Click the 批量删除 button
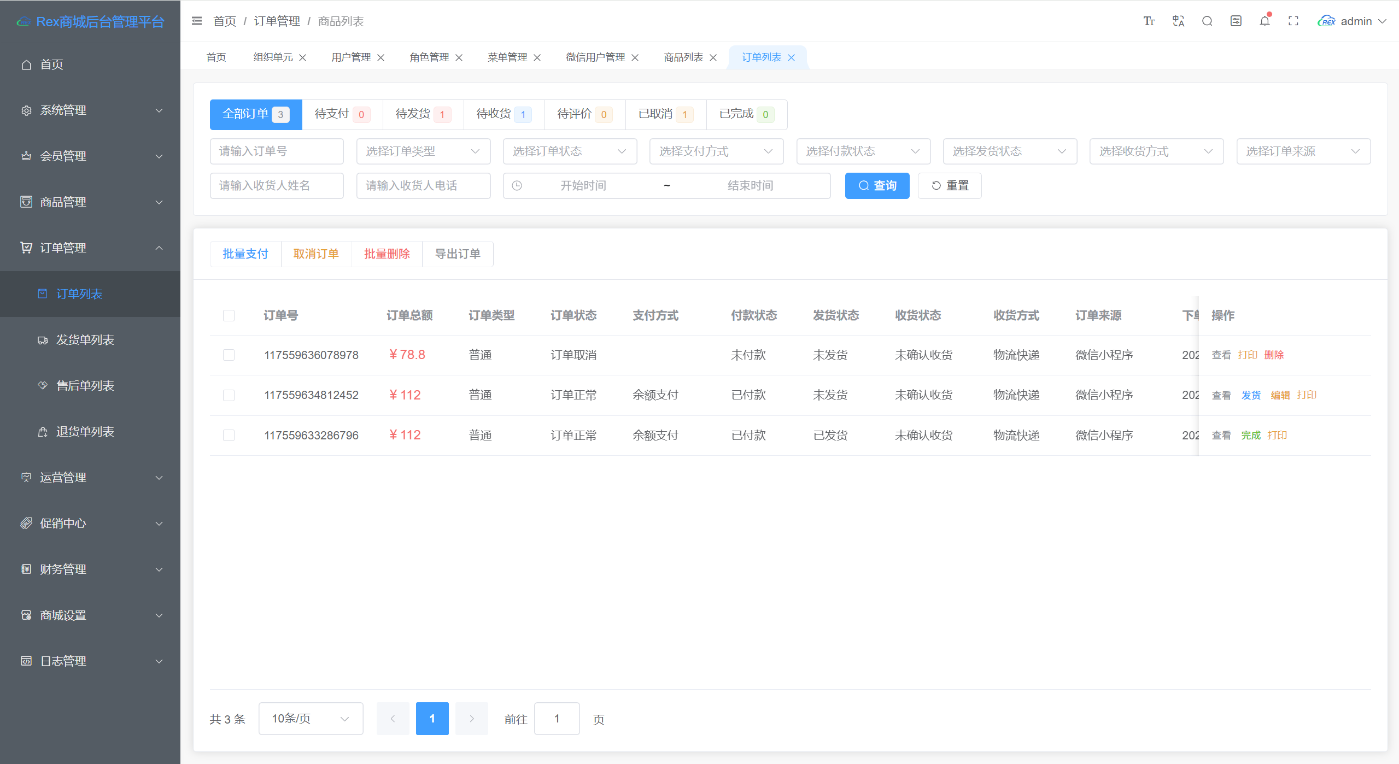The width and height of the screenshot is (1399, 764). (x=387, y=254)
